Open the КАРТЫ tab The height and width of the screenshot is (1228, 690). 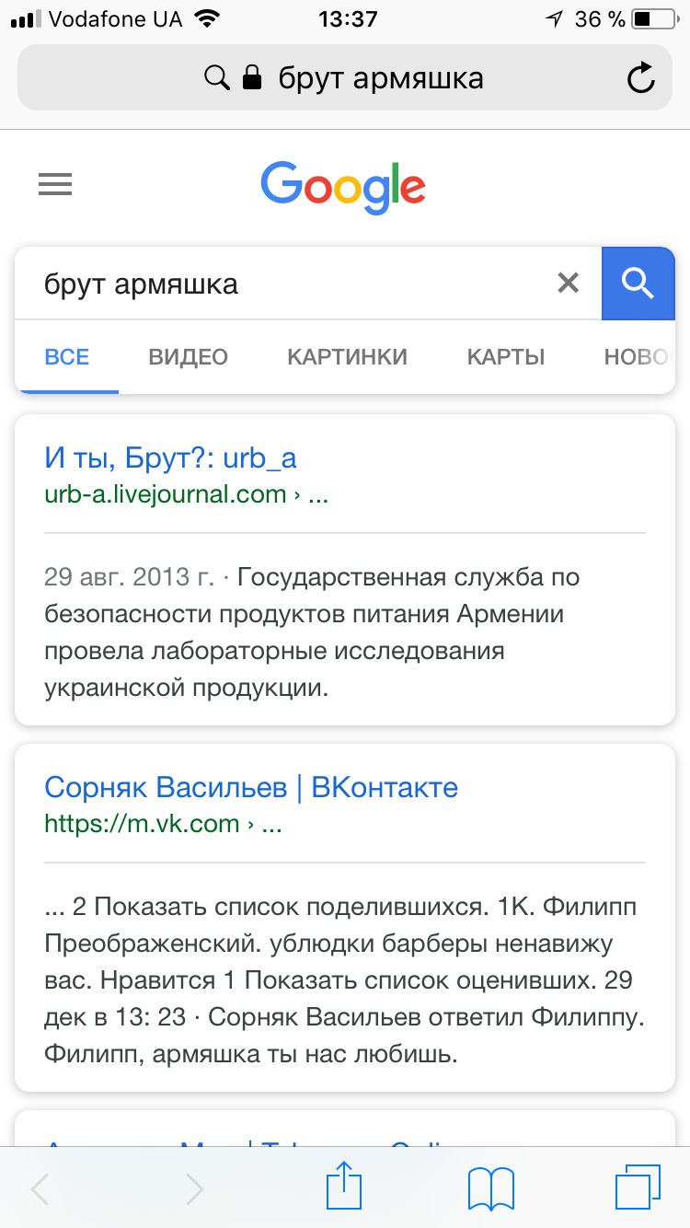coord(505,357)
